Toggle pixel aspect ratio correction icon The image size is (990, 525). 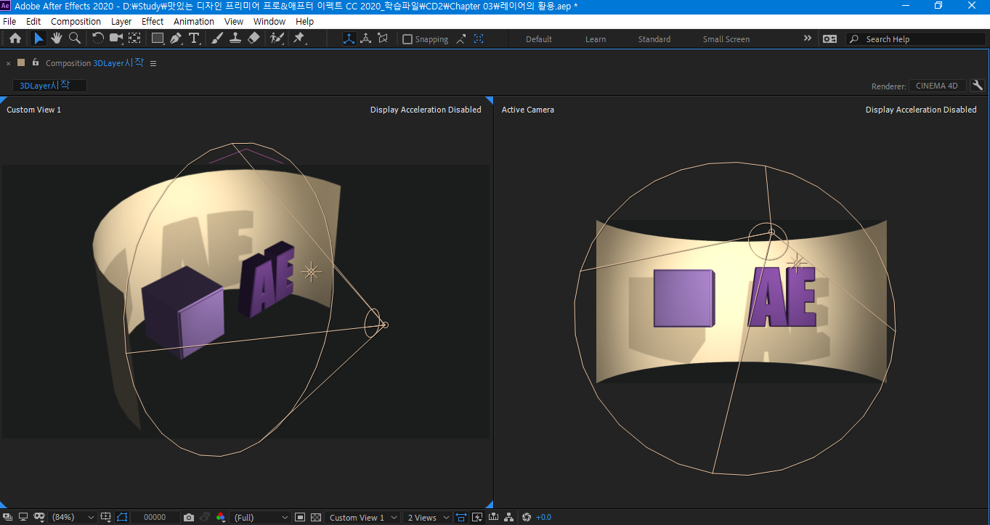tap(461, 517)
